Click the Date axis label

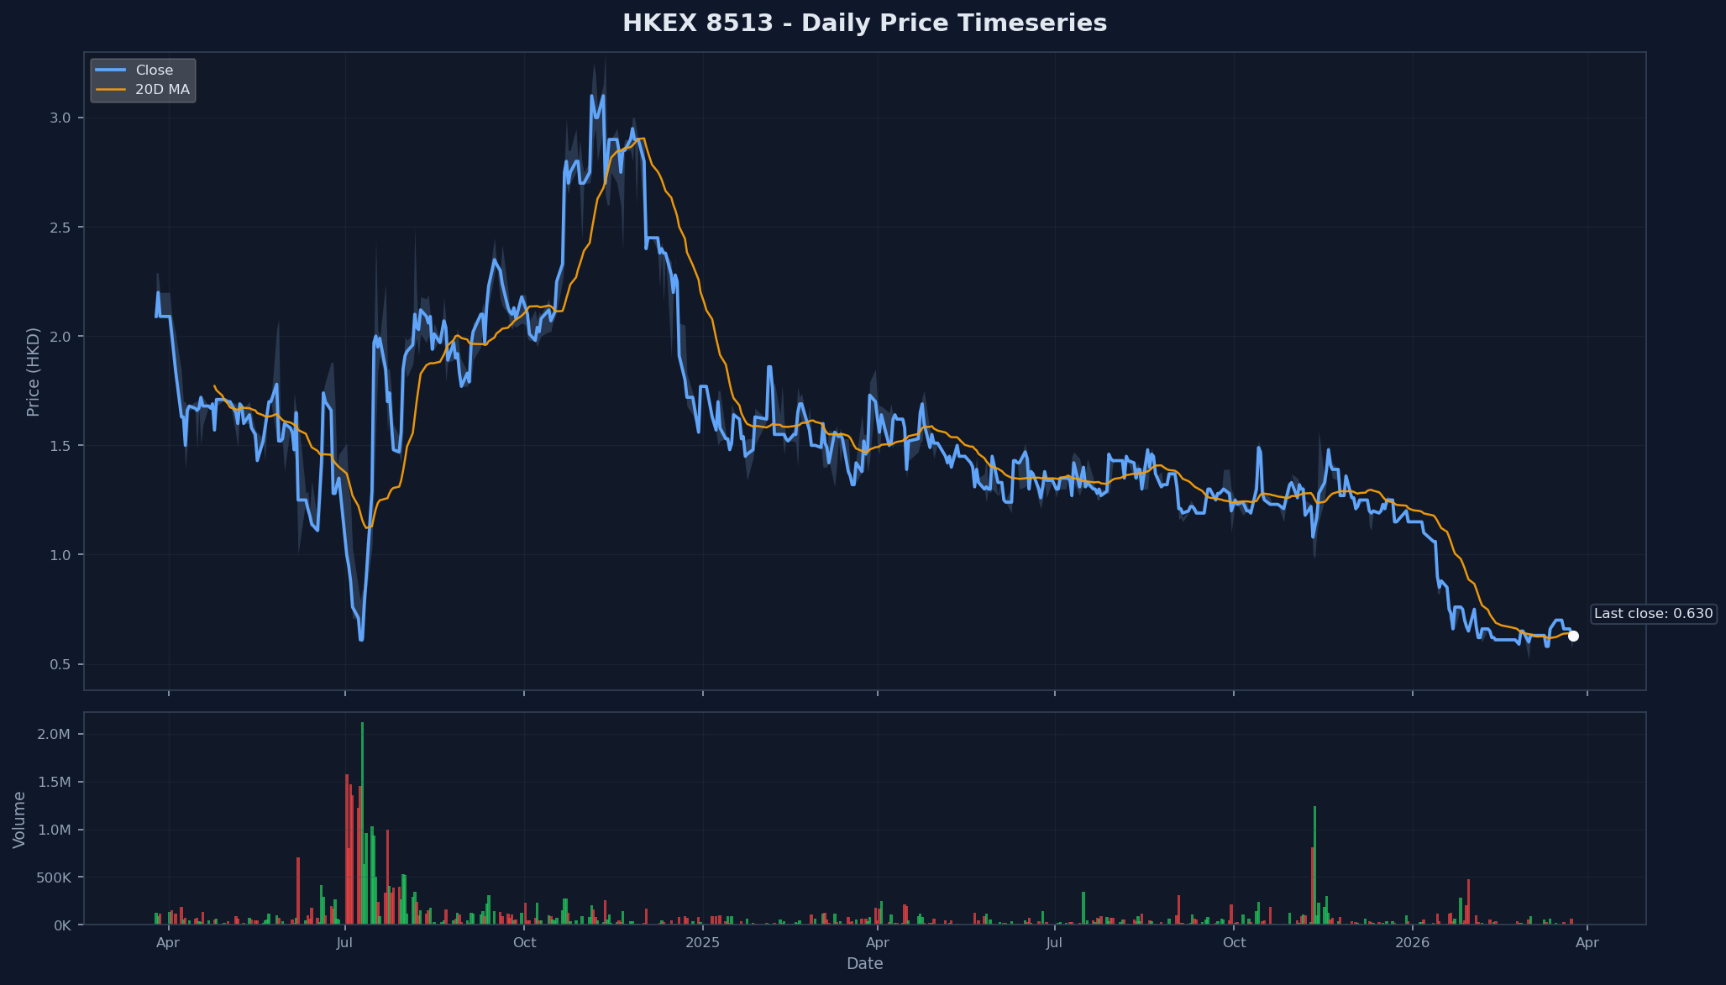click(x=864, y=964)
